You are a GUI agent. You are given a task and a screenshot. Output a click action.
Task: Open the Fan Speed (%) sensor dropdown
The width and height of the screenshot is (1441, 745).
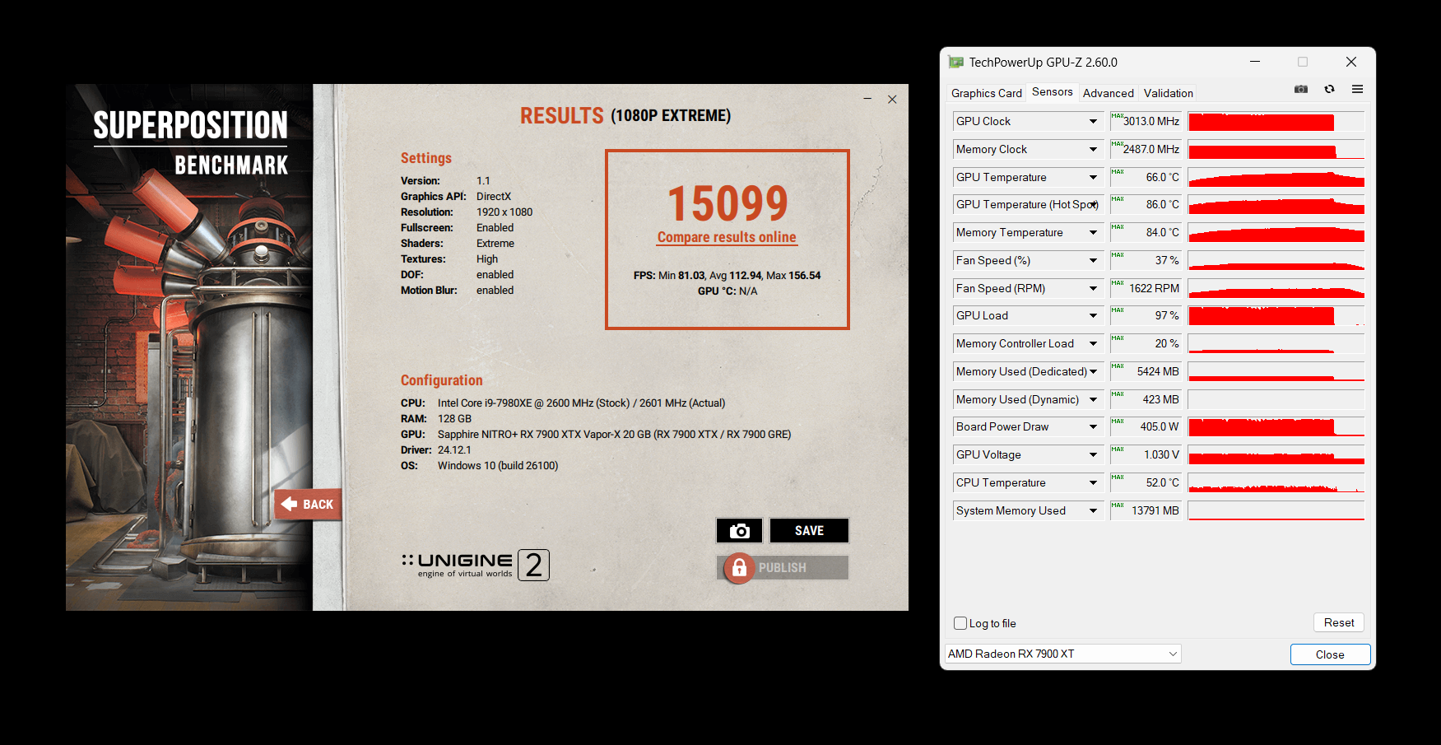coord(1093,260)
